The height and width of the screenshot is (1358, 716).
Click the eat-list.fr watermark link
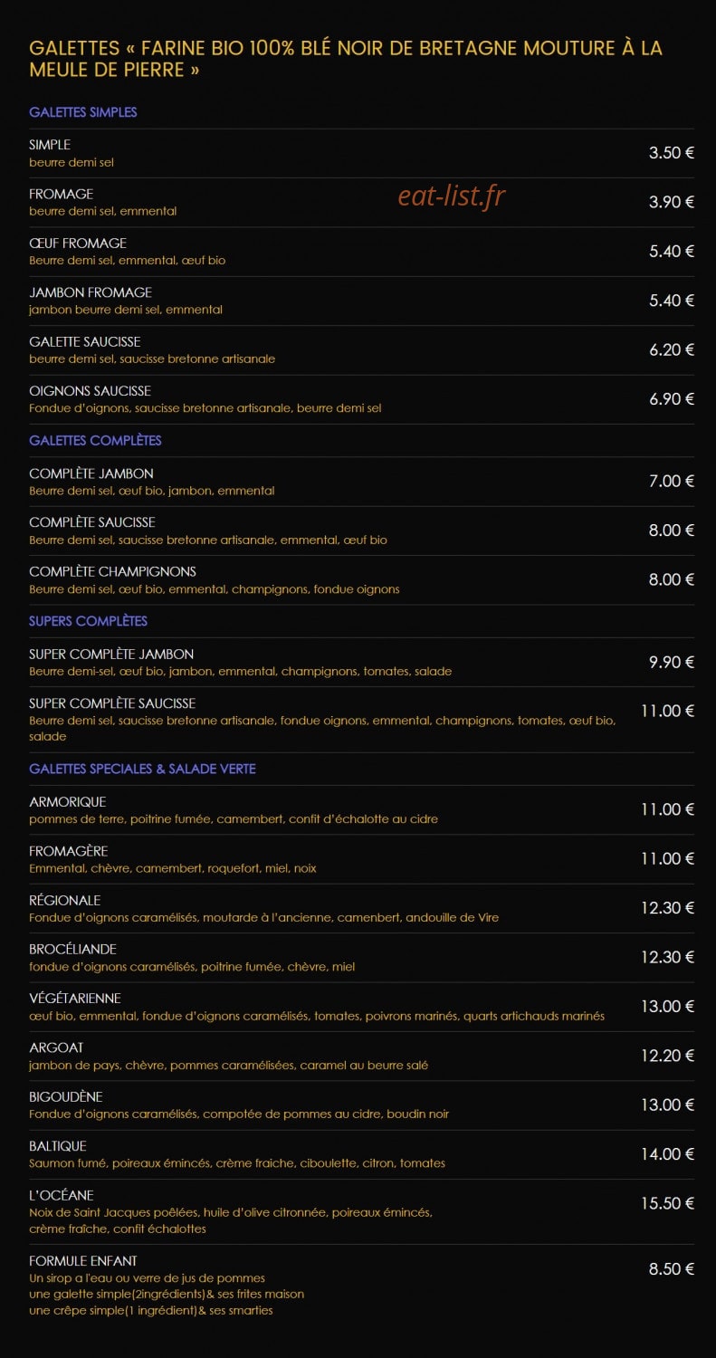click(x=451, y=195)
